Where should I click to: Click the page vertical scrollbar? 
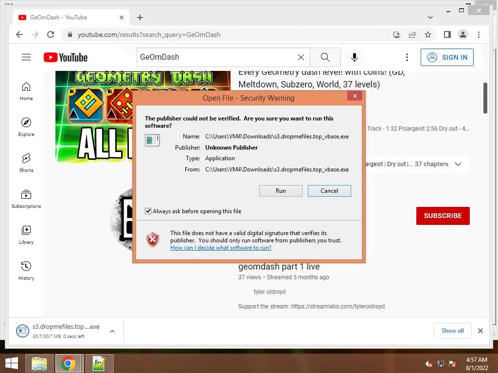(x=485, y=98)
